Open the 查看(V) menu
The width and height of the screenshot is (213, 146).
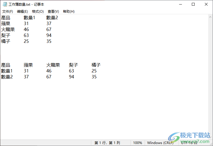[53, 12]
